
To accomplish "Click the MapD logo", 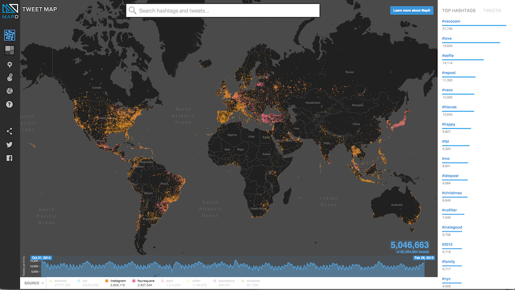I will point(10,11).
